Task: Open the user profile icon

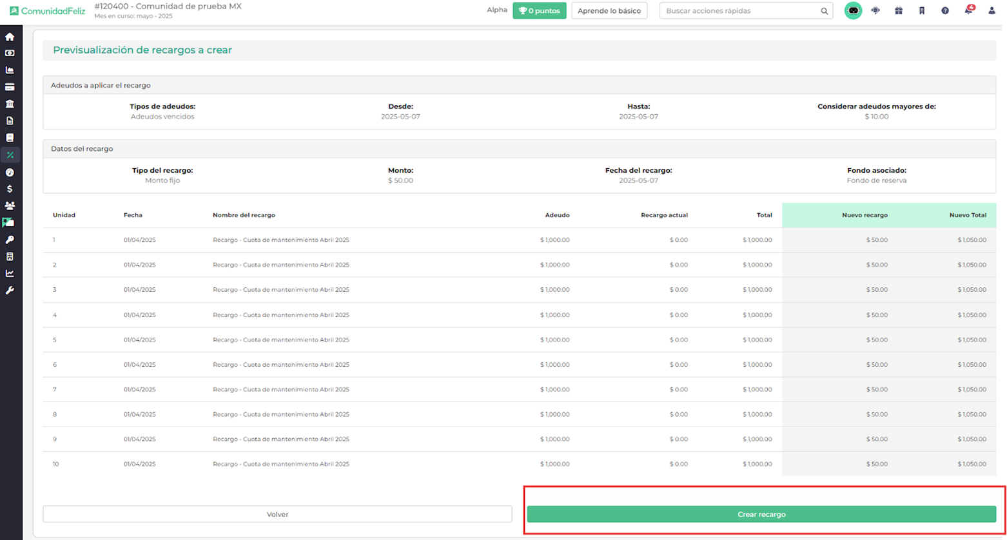Action: coord(992,11)
